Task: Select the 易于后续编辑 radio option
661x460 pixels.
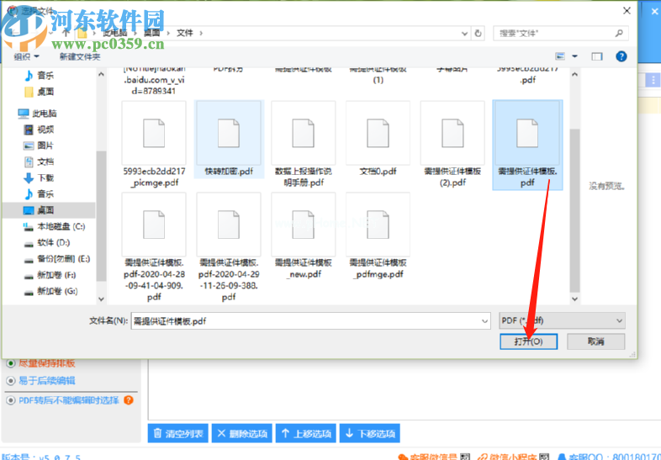Action: click(11, 381)
